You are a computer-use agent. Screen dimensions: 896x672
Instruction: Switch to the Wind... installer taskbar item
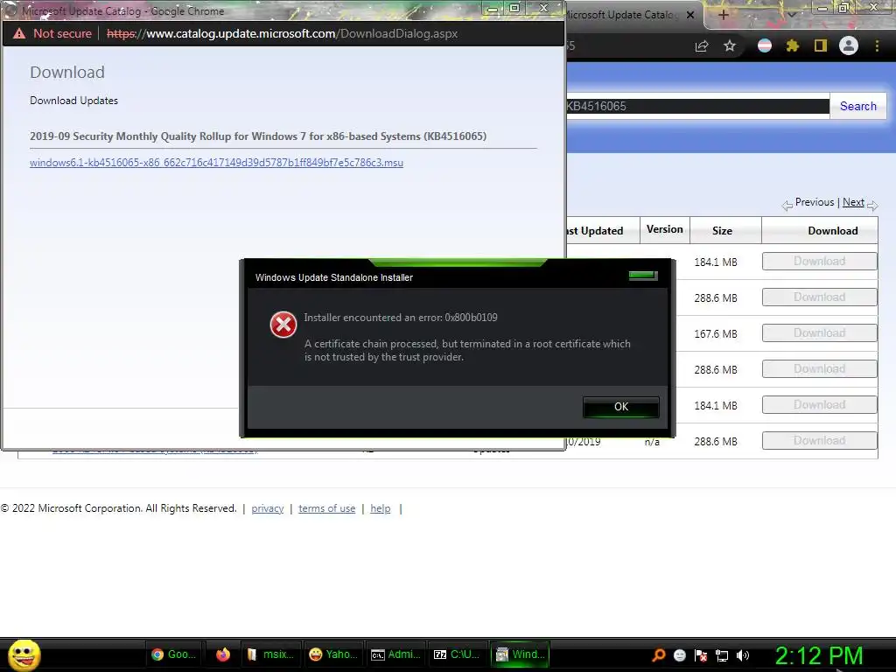tap(520, 654)
